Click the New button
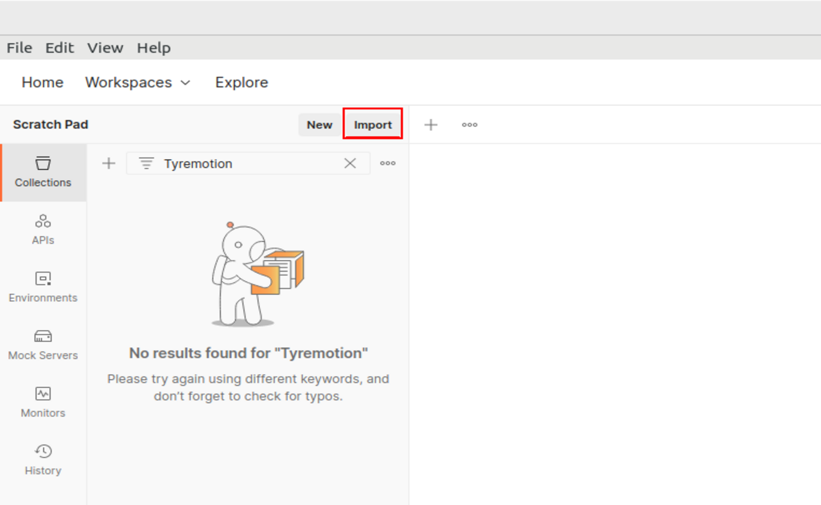This screenshot has height=505, width=821. click(x=319, y=124)
